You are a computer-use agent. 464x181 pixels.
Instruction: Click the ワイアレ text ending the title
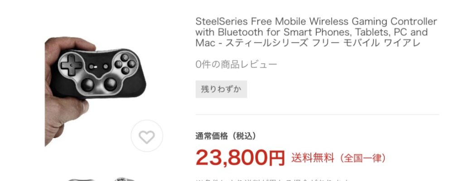click(402, 43)
